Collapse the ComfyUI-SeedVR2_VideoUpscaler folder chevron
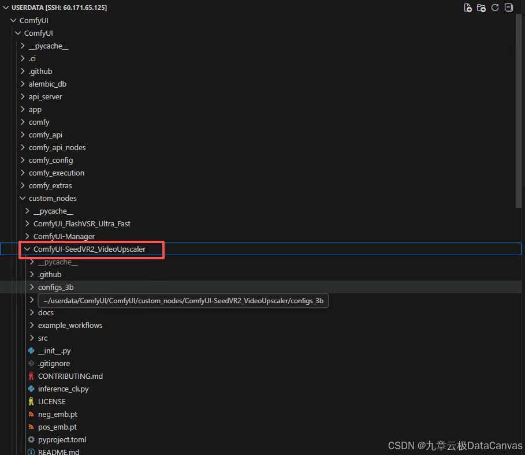The image size is (525, 455). click(28, 249)
